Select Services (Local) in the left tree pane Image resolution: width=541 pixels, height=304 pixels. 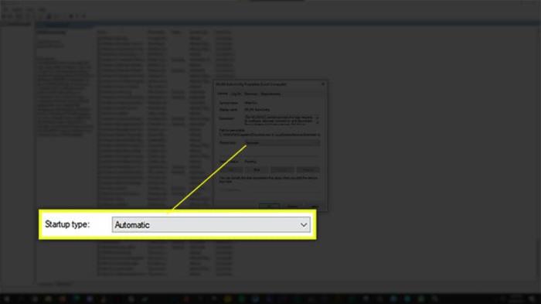click(18, 24)
